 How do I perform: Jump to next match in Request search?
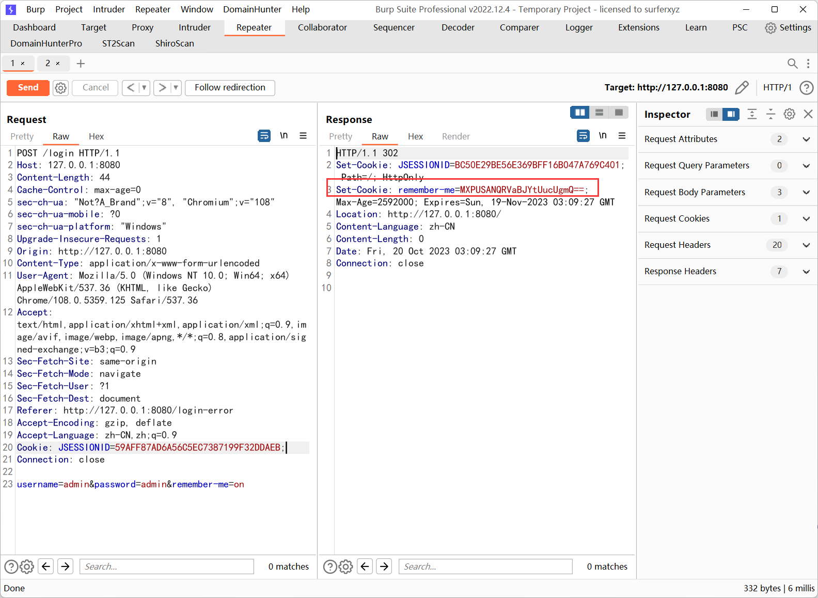click(66, 566)
